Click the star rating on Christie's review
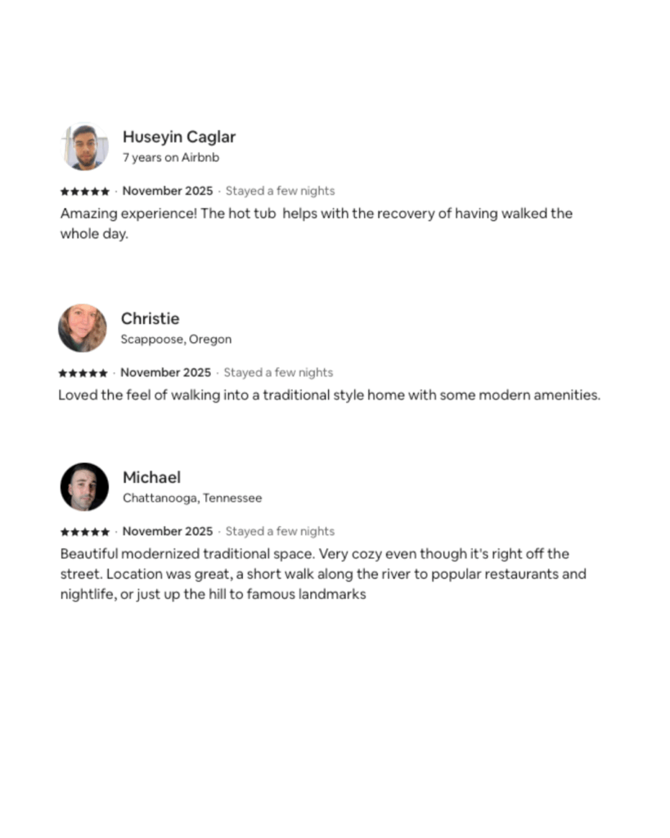 [83, 373]
